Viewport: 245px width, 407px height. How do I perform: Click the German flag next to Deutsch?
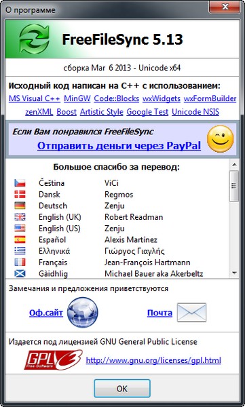point(20,206)
